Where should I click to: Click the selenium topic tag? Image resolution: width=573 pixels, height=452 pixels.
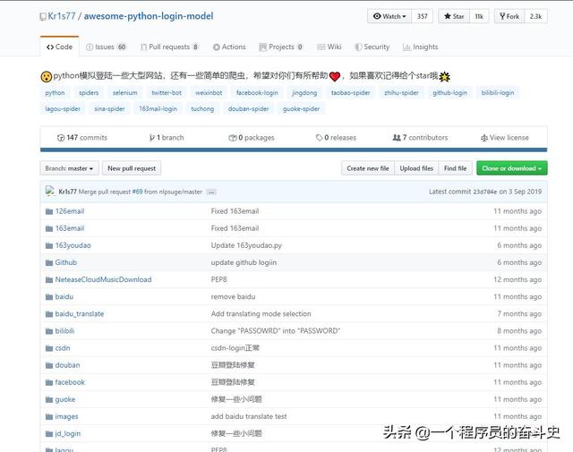click(125, 93)
